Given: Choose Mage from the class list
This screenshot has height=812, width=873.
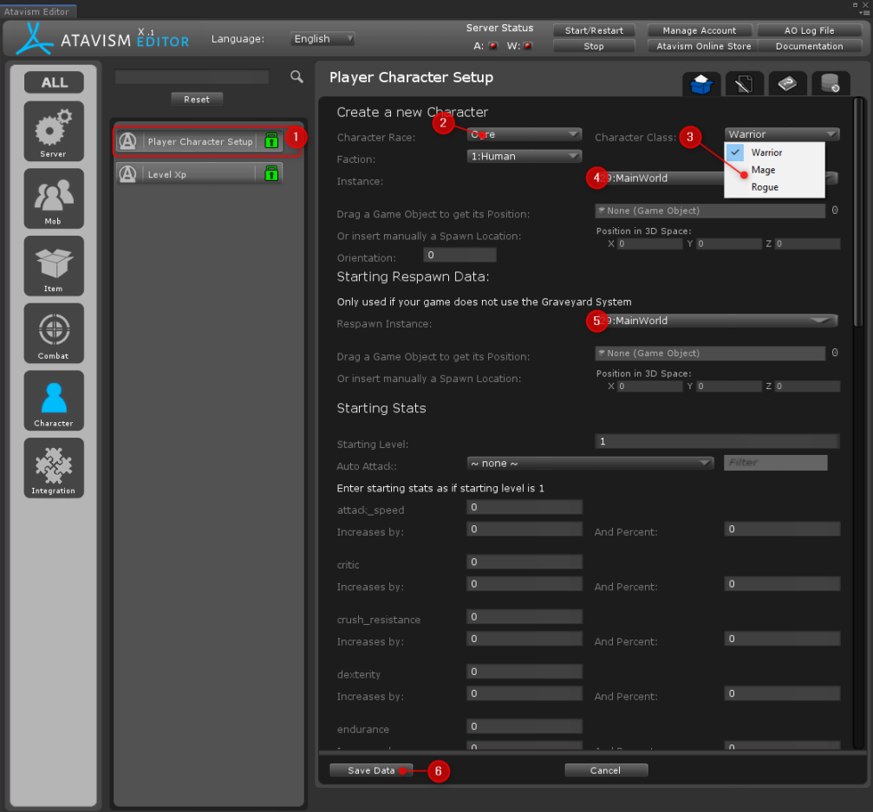Looking at the screenshot, I should click(763, 170).
